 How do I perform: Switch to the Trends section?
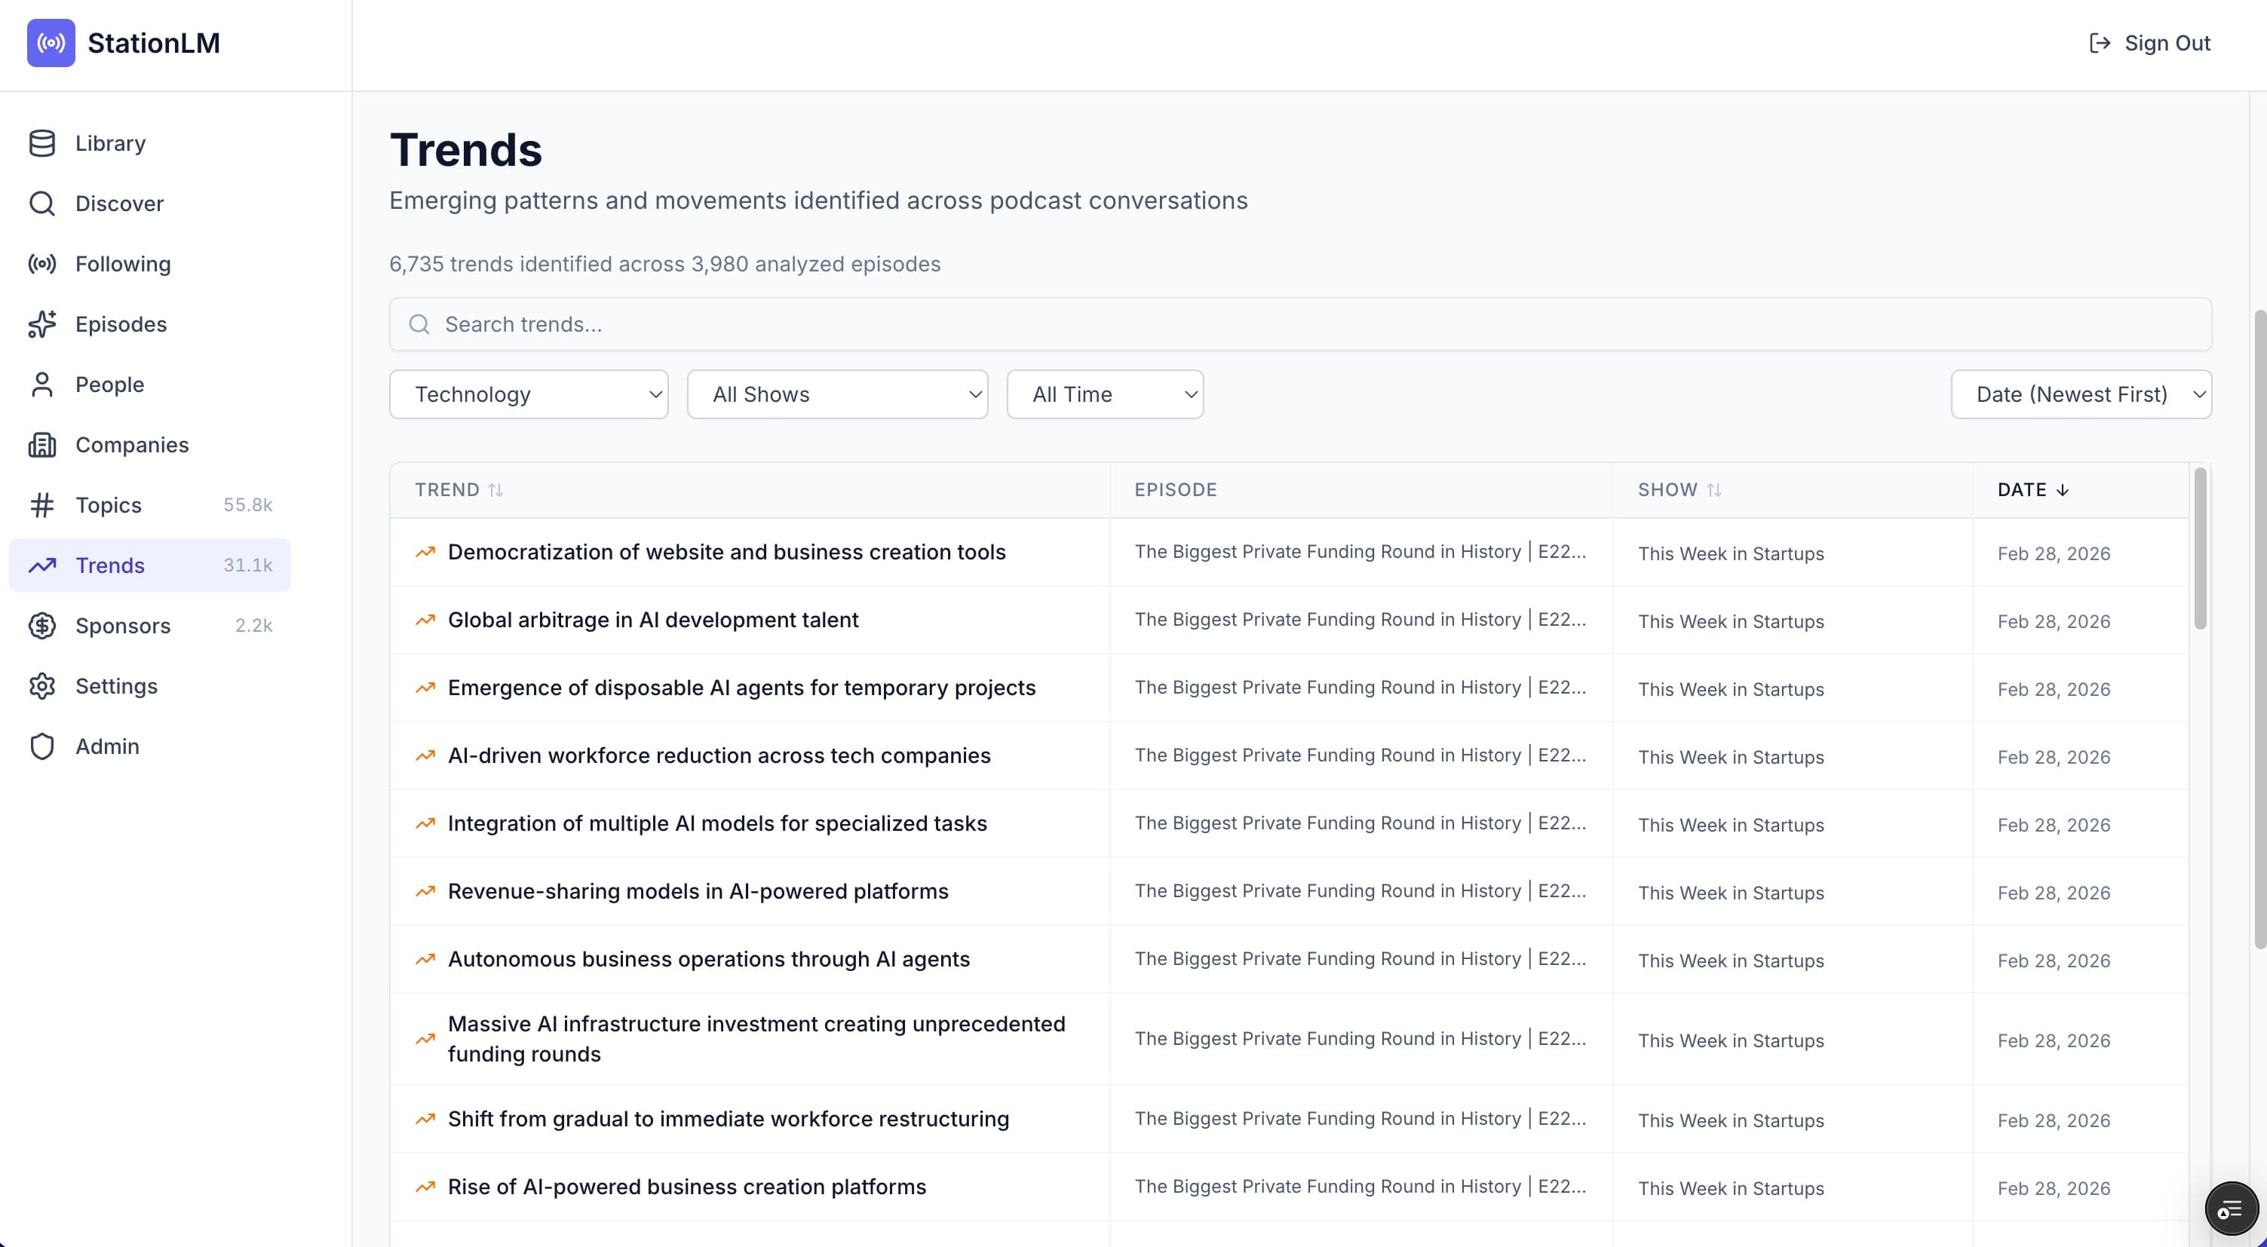(109, 564)
